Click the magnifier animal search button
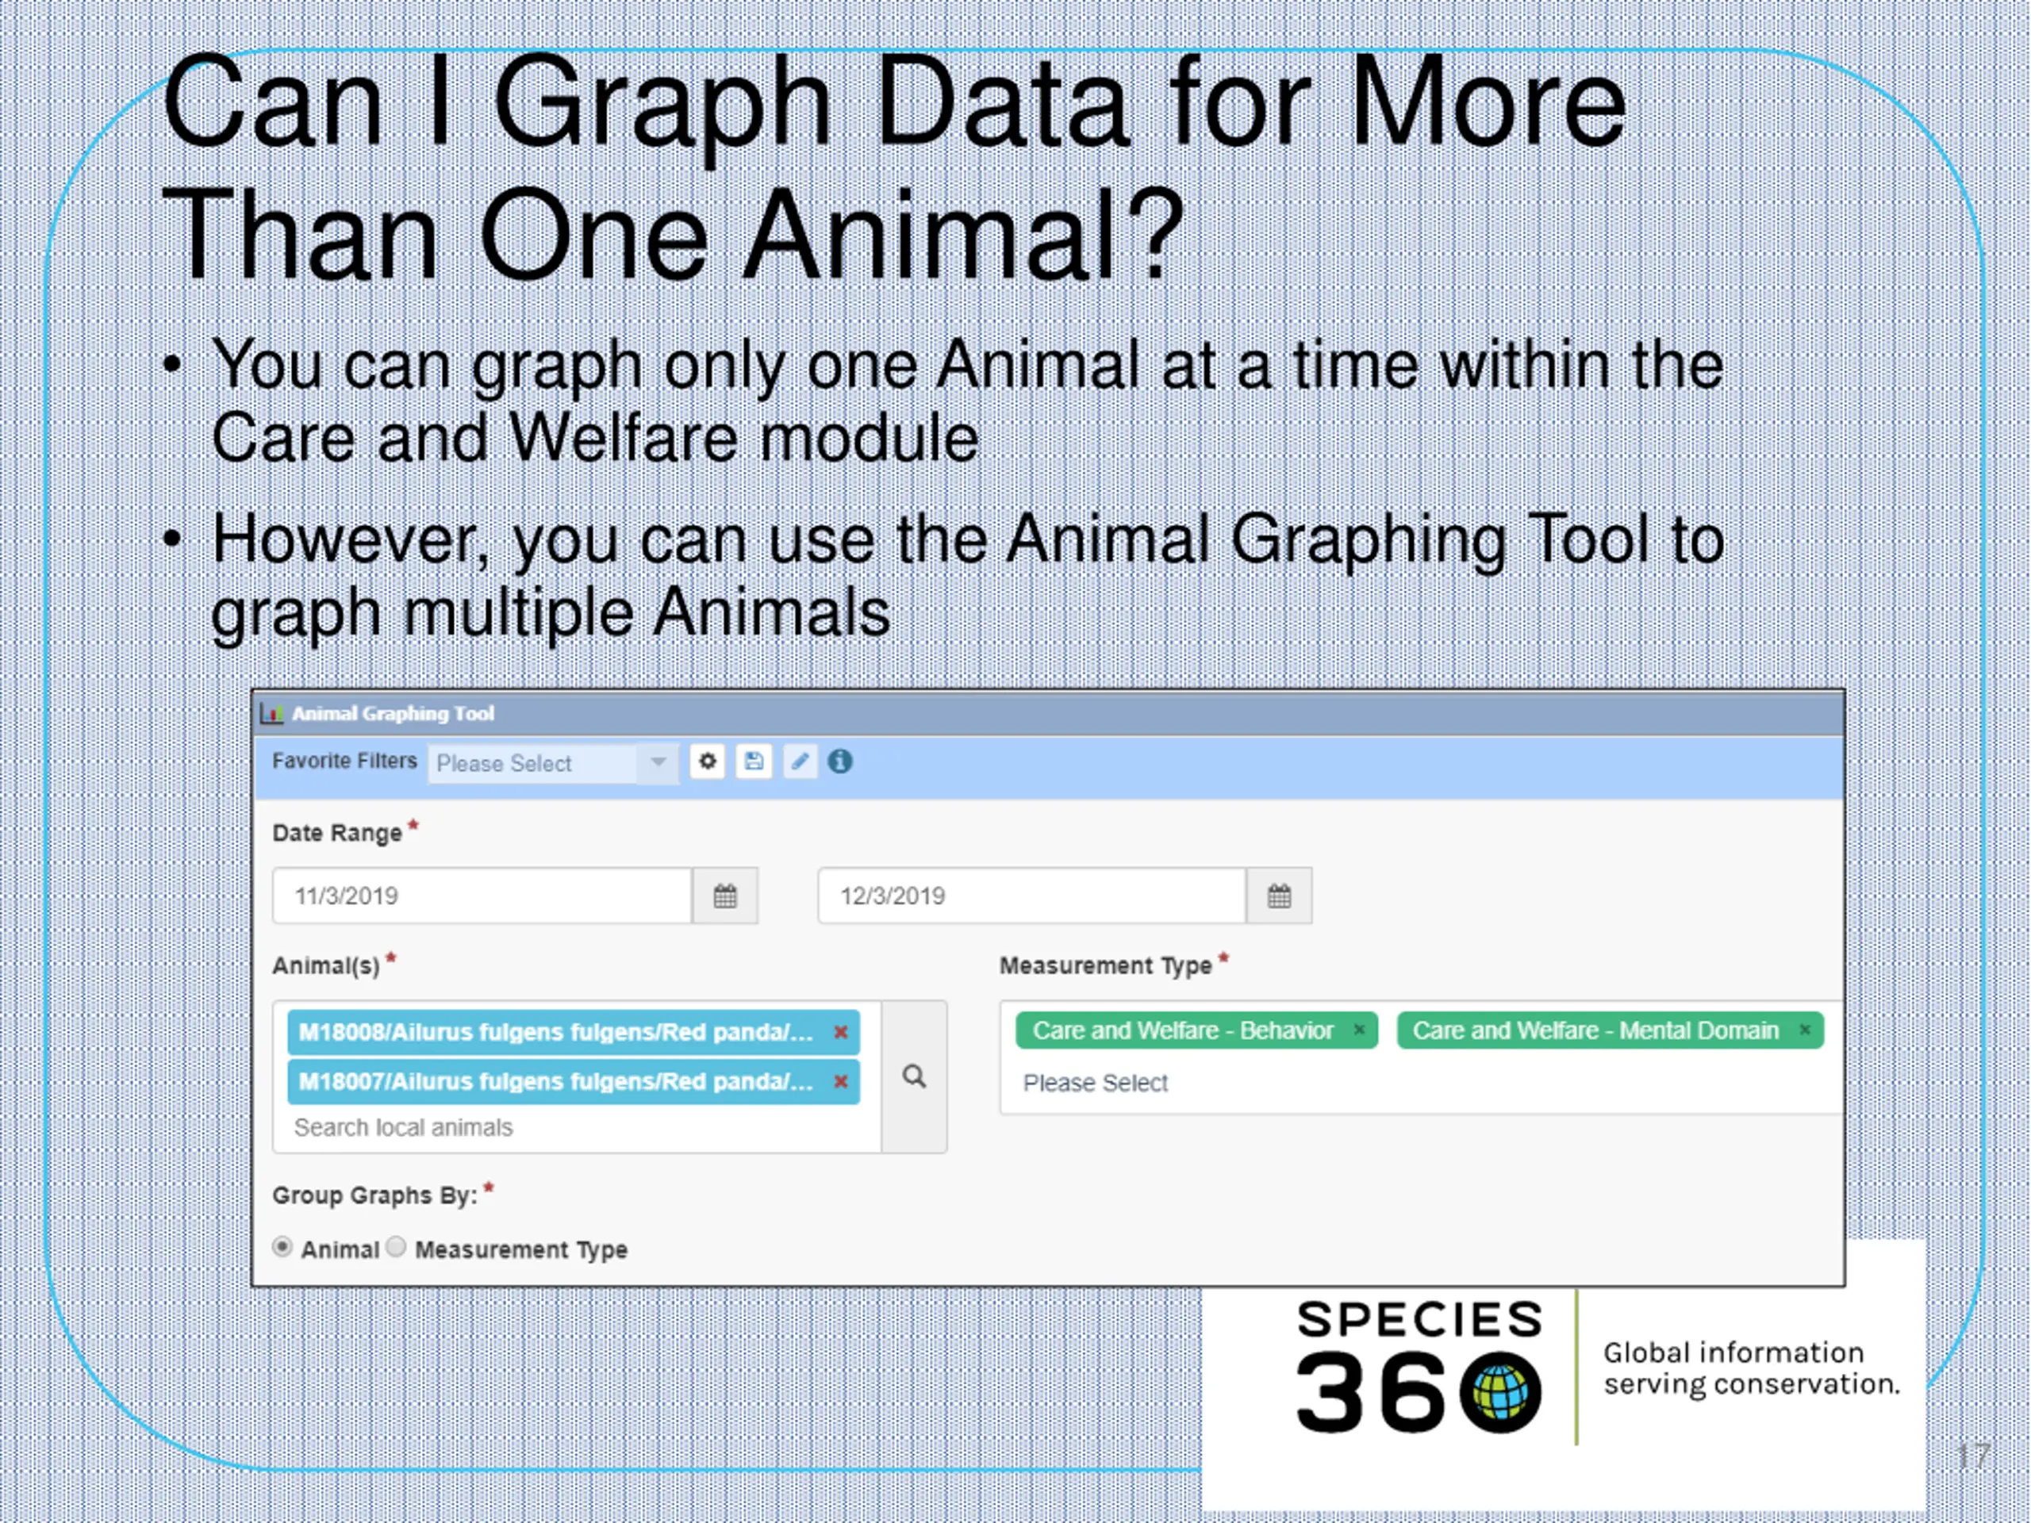Image resolution: width=2031 pixels, height=1523 pixels. pyautogui.click(x=914, y=1077)
